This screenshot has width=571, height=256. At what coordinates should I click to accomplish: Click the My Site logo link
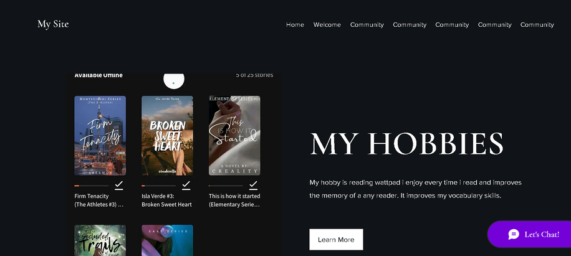[x=53, y=24]
